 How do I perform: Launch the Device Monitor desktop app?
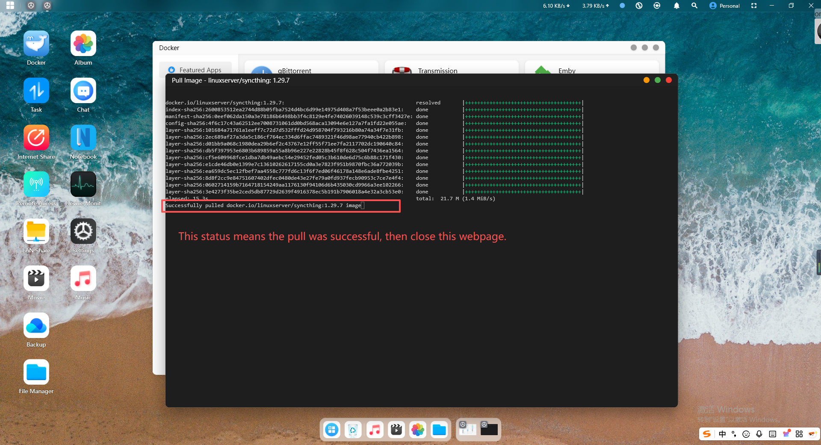[83, 184]
